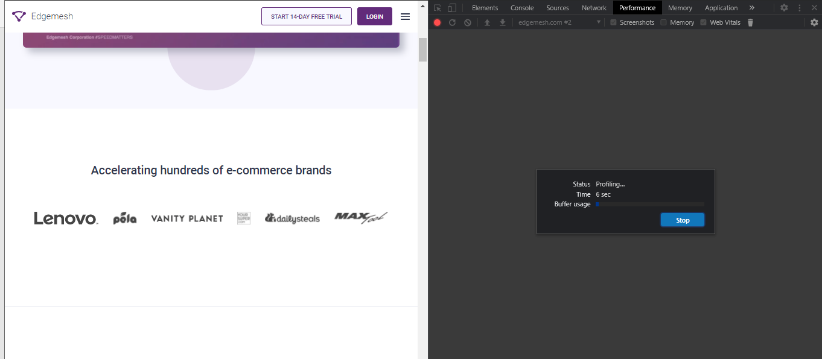This screenshot has height=359, width=822.
Task: Toggle the Screenshots checkbox
Action: click(x=613, y=22)
